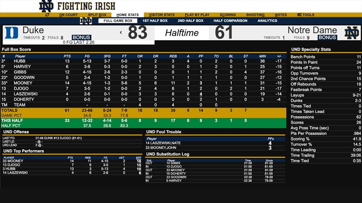Screen dimensions: 362x203
Task: Click the Notre Dame logo beside the score
Action: coord(351,33)
